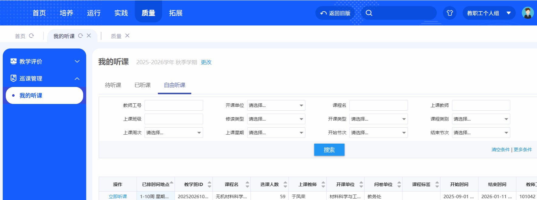Image resolution: width=537 pixels, height=200 pixels.
Task: Close the 我的听课 tab
Action: click(89, 36)
